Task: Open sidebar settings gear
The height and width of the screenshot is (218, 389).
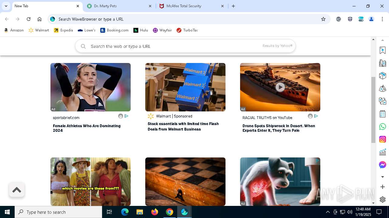Action: click(383, 200)
